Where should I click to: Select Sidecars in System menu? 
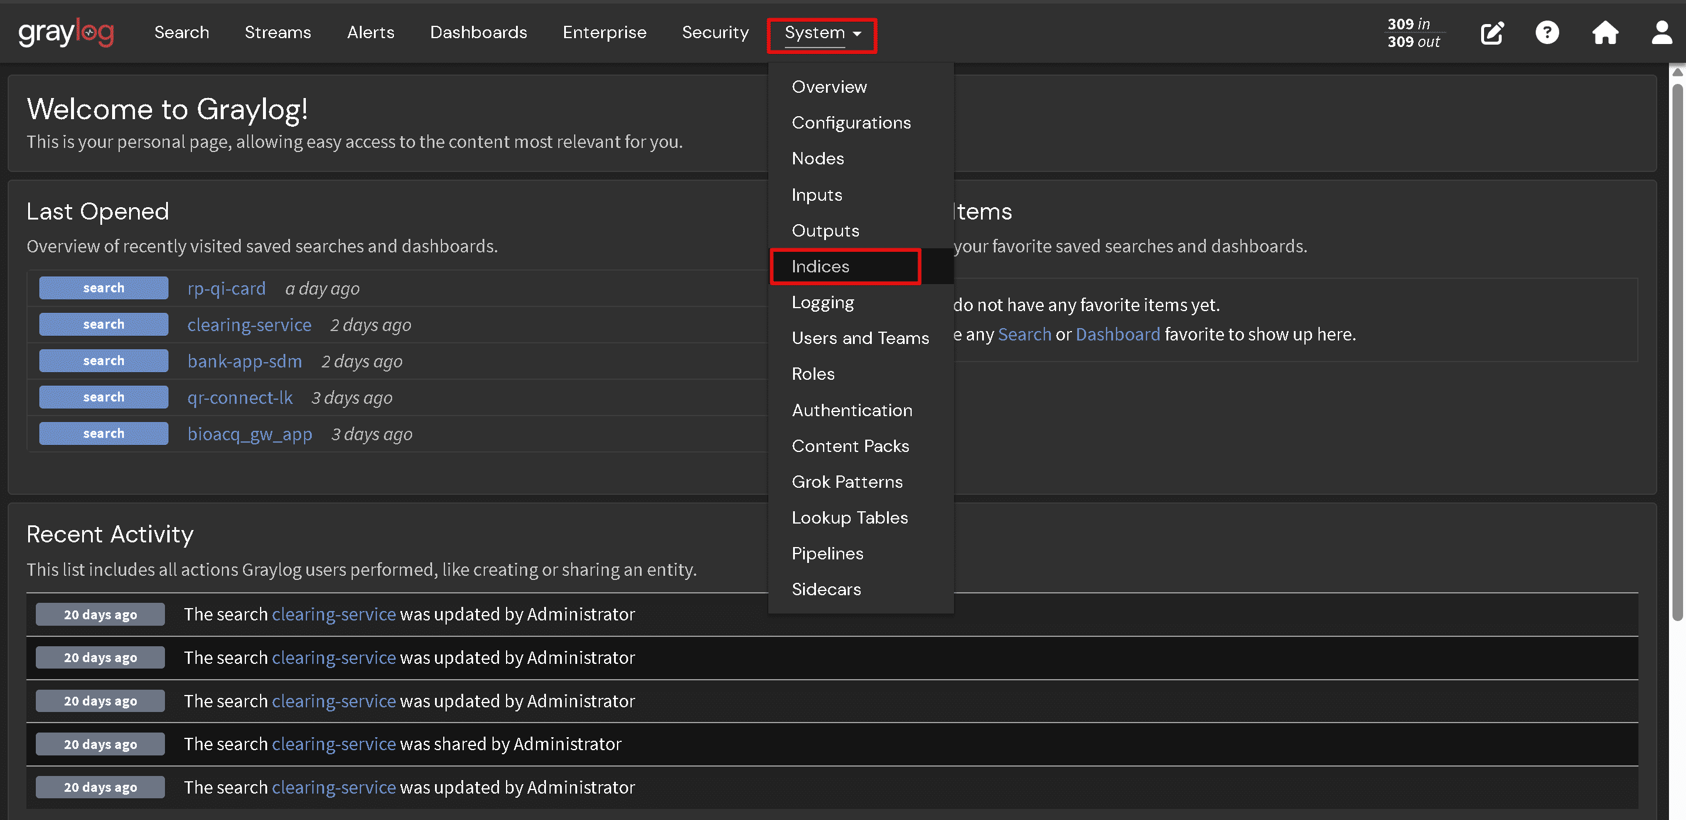point(861,590)
